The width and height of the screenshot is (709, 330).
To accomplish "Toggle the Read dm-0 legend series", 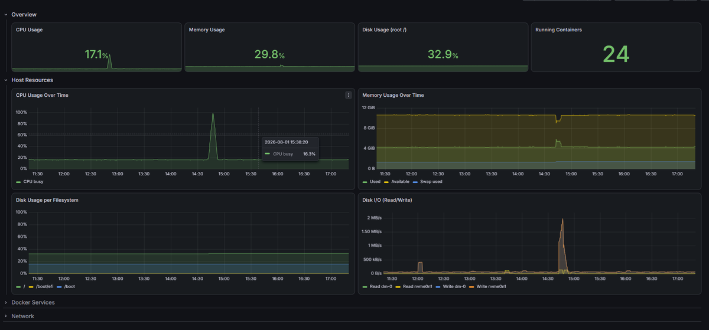I will click(x=380, y=286).
